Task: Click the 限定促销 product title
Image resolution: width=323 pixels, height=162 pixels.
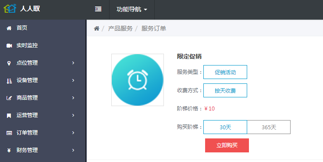Action: [189, 56]
